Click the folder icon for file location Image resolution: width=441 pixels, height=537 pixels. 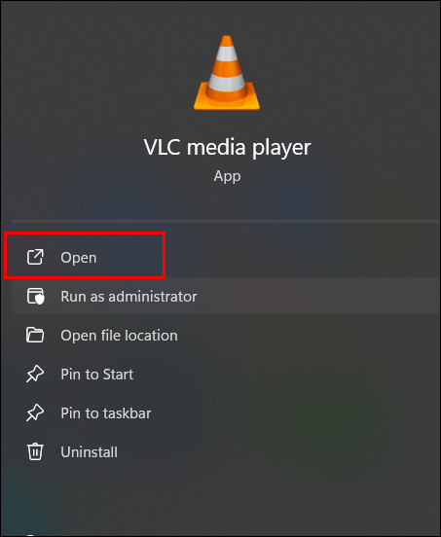pos(35,335)
